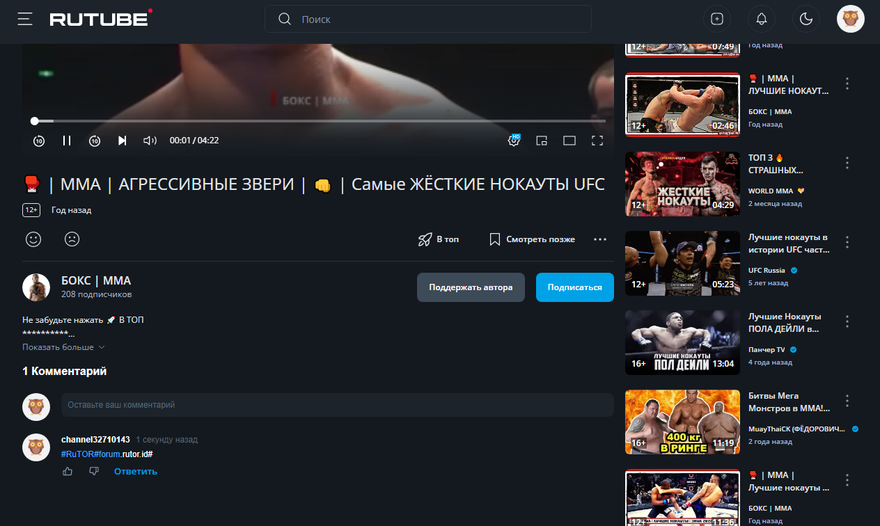Open options for last Лучшие нокауты video
Image resolution: width=880 pixels, height=526 pixels.
(847, 480)
